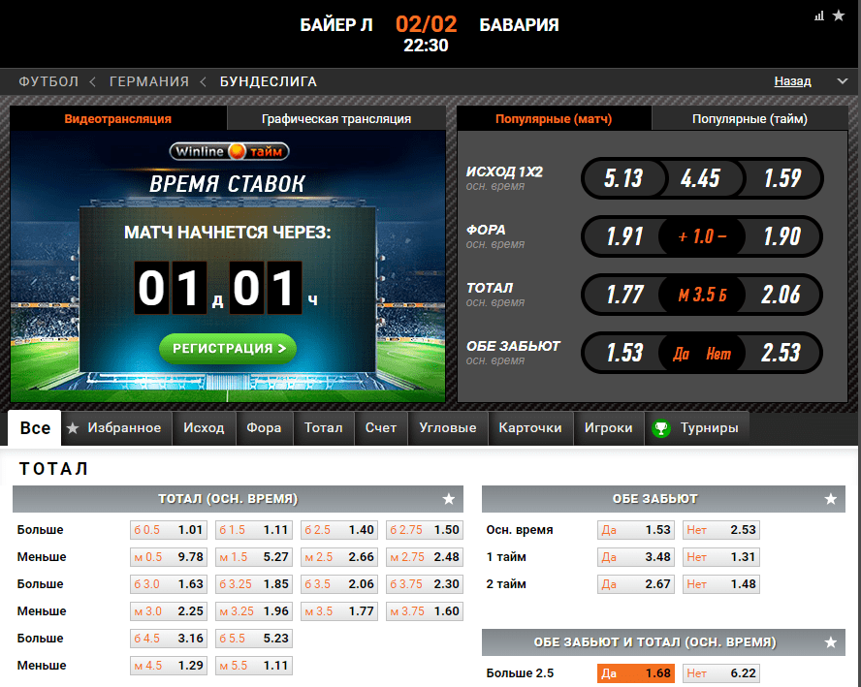
Task: Star the ОБЕ ЗАБЬЮТ И ТОТАЛ market
Action: click(830, 642)
